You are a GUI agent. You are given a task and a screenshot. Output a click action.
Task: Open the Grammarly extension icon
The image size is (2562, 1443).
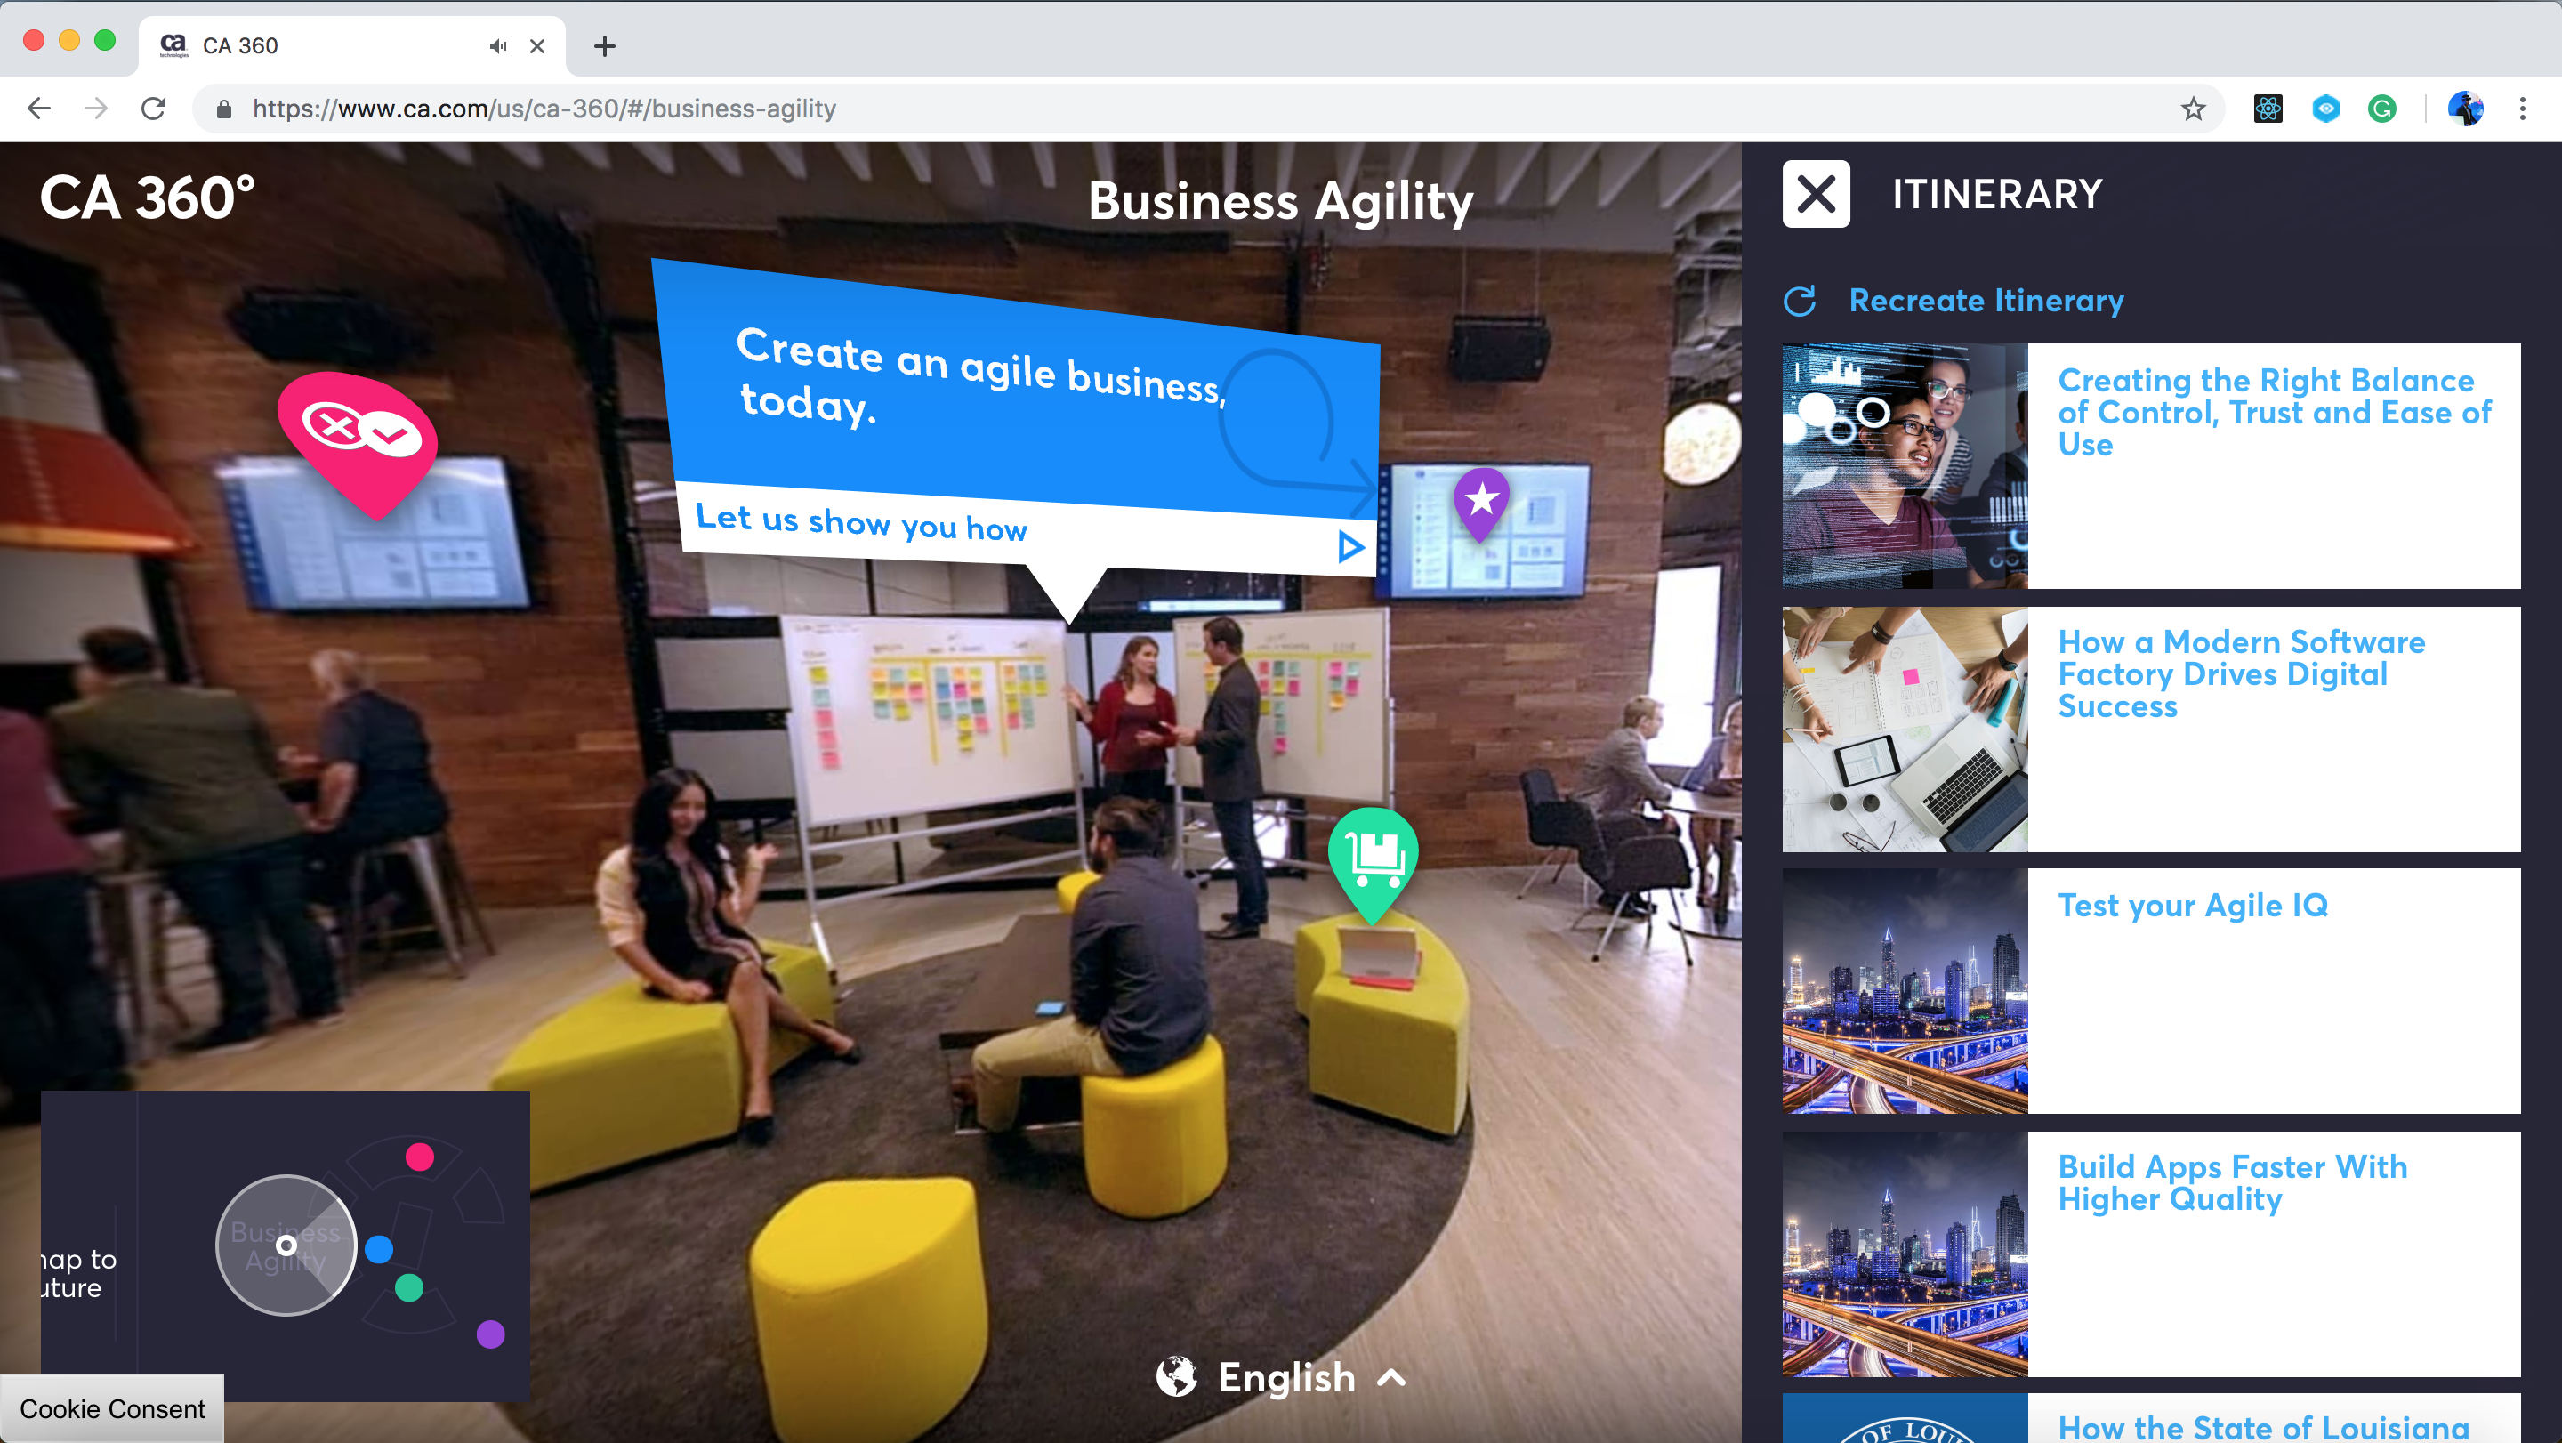[x=2382, y=109]
